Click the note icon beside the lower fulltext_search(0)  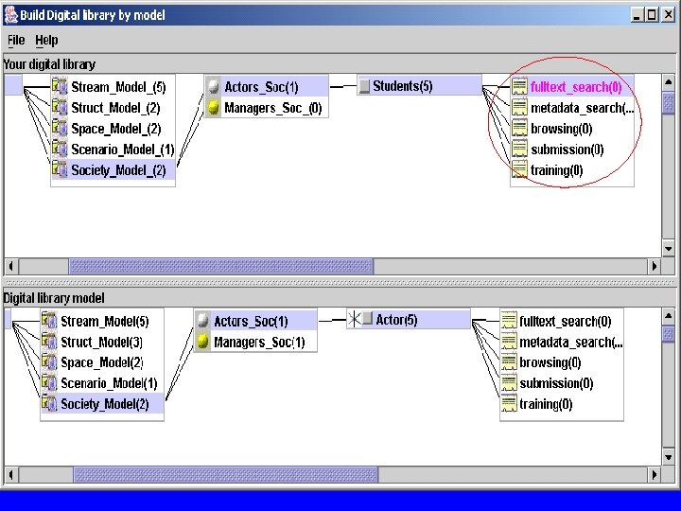[509, 321]
